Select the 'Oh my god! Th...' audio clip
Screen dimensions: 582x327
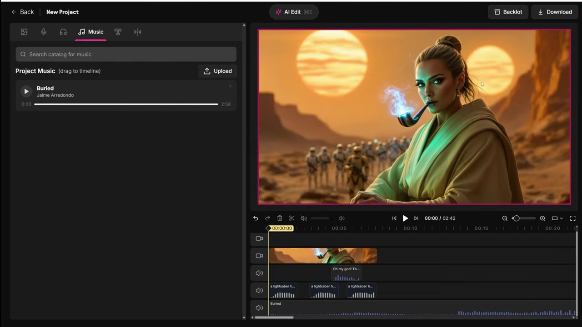[x=346, y=273]
